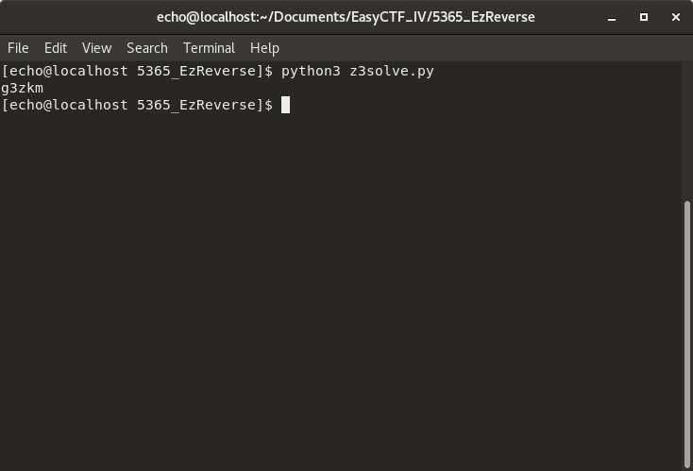Screen dimensions: 693x471
Task: Open the View menu
Action: pyautogui.click(x=96, y=48)
